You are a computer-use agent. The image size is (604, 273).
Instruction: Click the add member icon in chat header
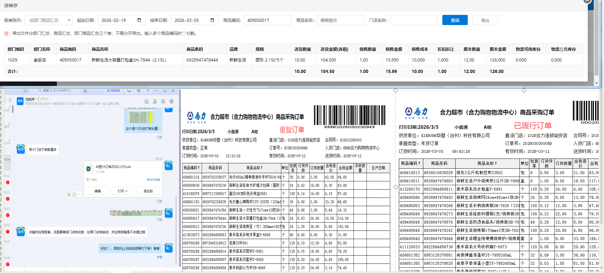click(x=155, y=101)
